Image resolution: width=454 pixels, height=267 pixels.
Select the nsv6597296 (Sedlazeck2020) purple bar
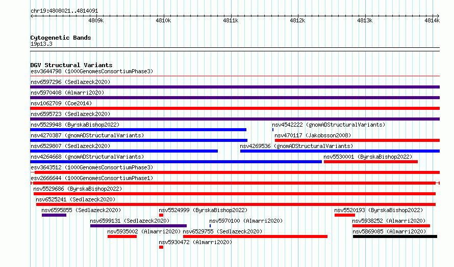tap(235, 87)
